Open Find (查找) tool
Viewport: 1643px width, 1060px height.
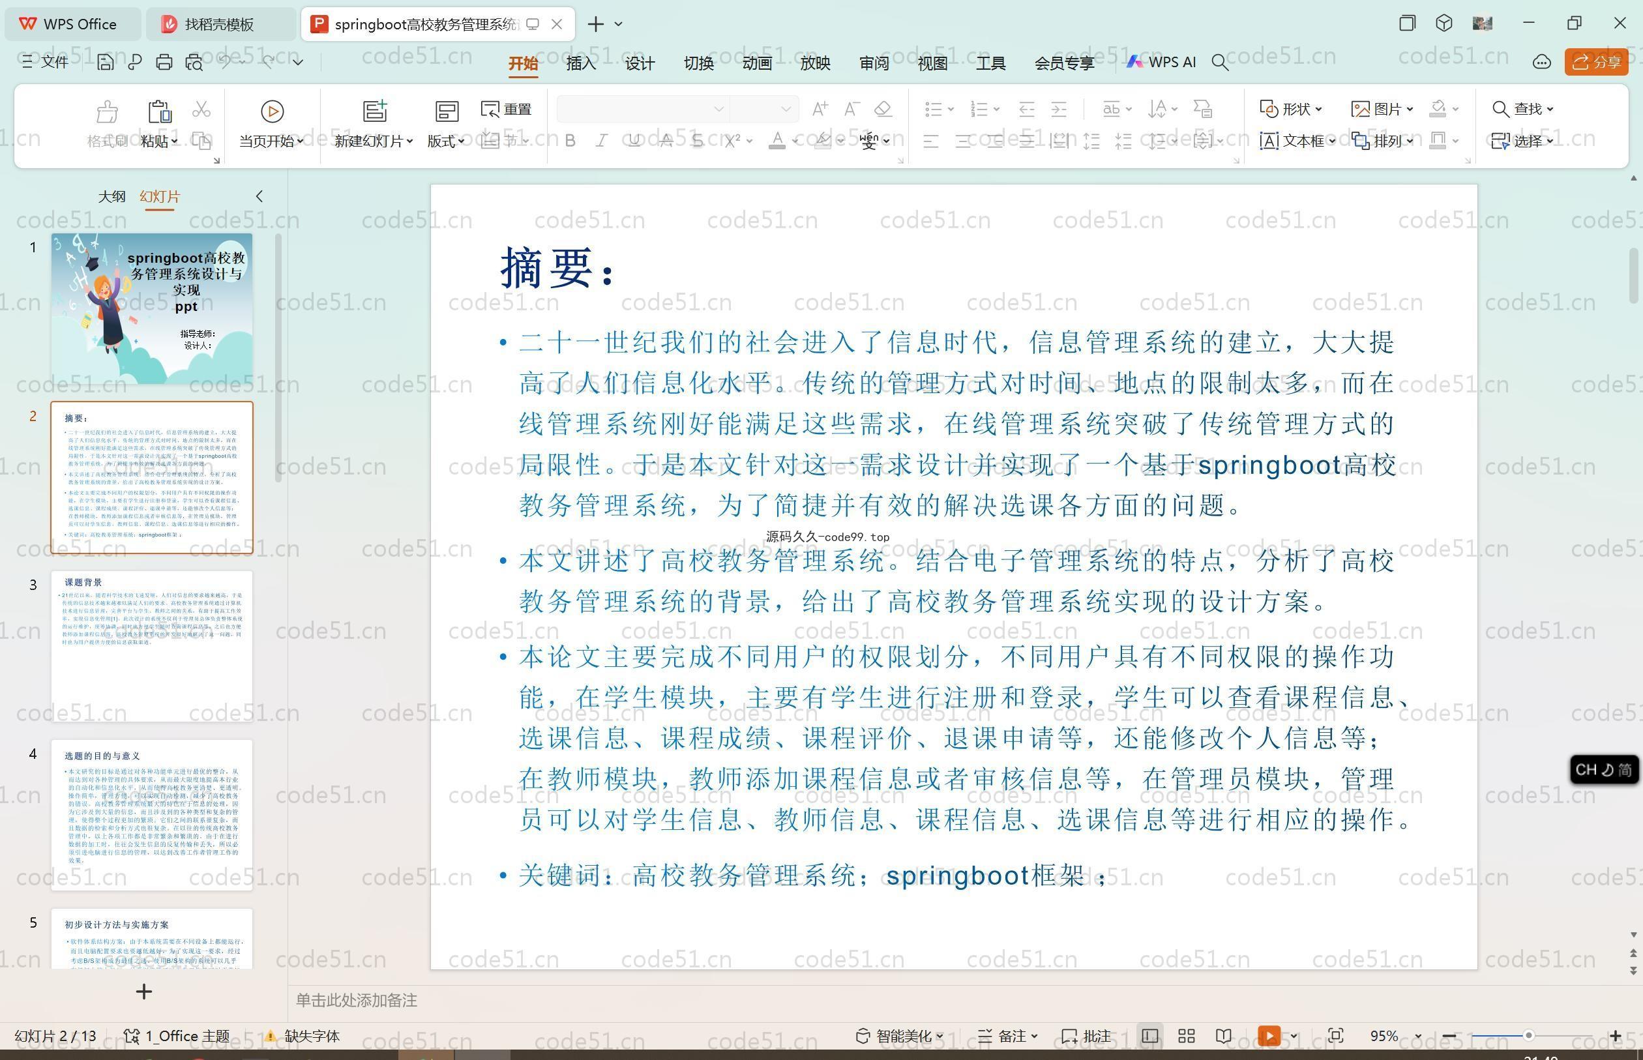1522,109
